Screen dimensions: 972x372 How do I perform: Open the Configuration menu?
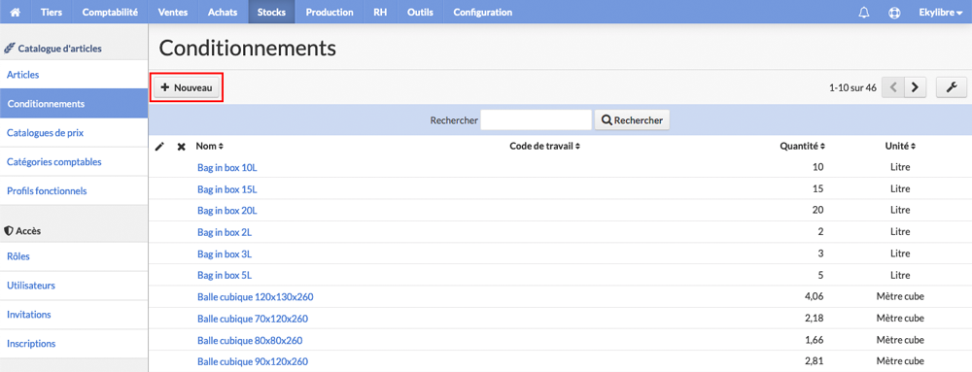483,12
